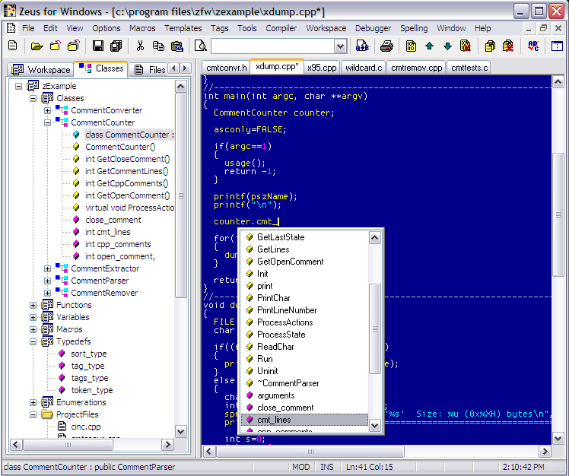Open the Workspace menu
This screenshot has width=569, height=476.
click(x=326, y=28)
